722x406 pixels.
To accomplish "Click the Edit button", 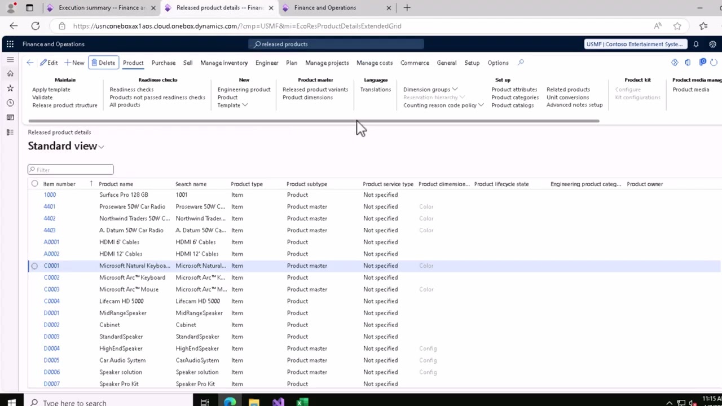I will point(49,63).
